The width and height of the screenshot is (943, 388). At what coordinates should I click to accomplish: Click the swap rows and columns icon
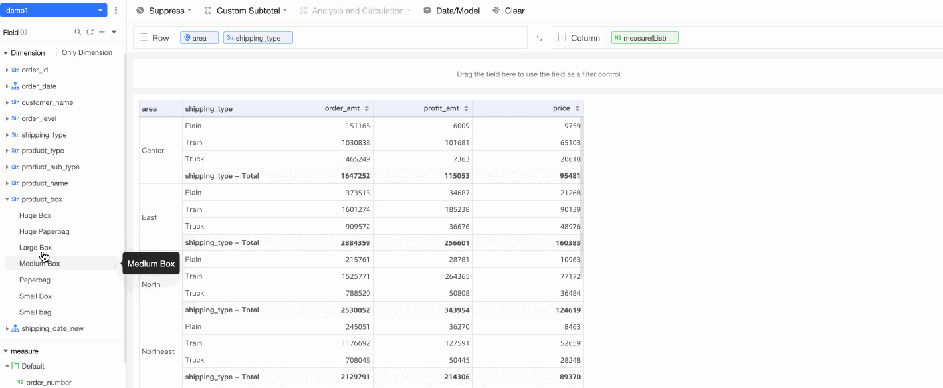pyautogui.click(x=540, y=38)
